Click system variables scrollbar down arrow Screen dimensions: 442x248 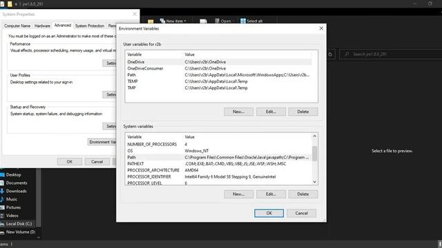point(315,182)
